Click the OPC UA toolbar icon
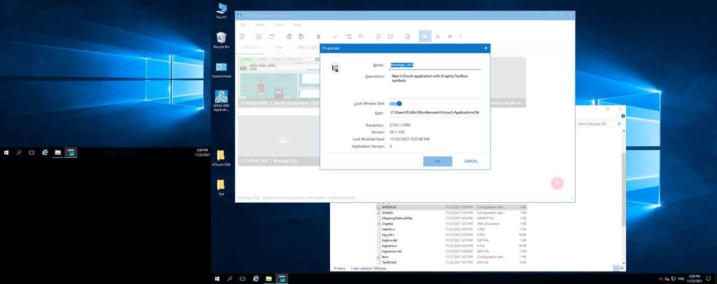Screen dimensions: 717x284 coord(348,37)
